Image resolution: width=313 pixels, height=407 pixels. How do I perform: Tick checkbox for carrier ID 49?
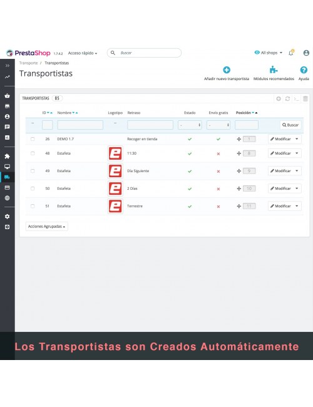coord(33,171)
